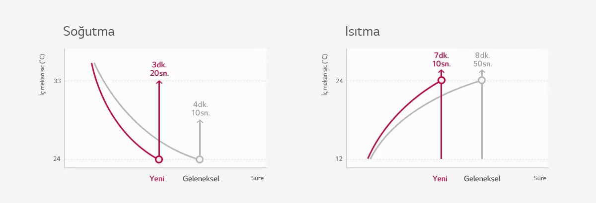The width and height of the screenshot is (596, 203).
Task: Click the 24 value on heating axis
Action: coord(339,81)
